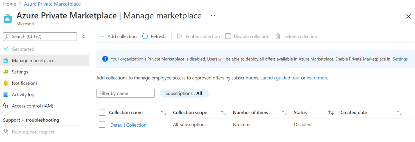Viewport: 415px width, 142px height.
Task: Click the Notifications bell icon in sidebar
Action: (6, 83)
